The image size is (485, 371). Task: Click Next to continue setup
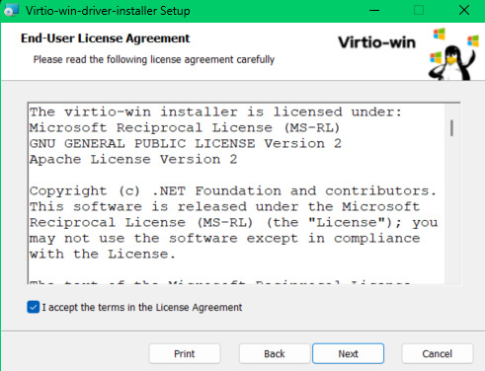click(348, 353)
